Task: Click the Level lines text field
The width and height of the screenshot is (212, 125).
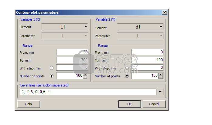Action: (87, 92)
